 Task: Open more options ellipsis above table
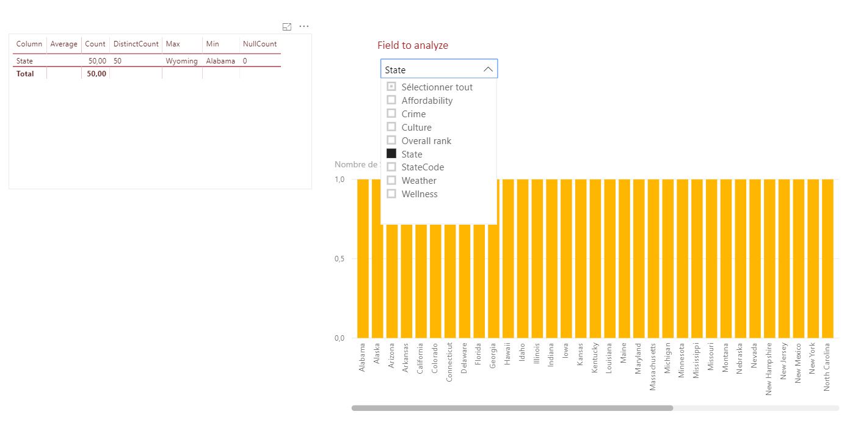(304, 27)
